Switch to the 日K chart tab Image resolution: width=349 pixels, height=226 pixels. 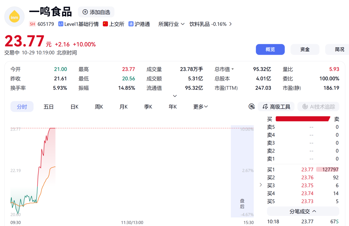[x=74, y=107]
